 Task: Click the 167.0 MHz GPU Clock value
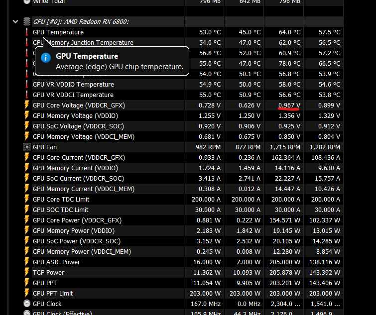coord(206,304)
